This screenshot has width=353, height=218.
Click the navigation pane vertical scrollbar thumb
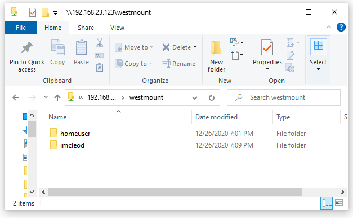point(32,129)
